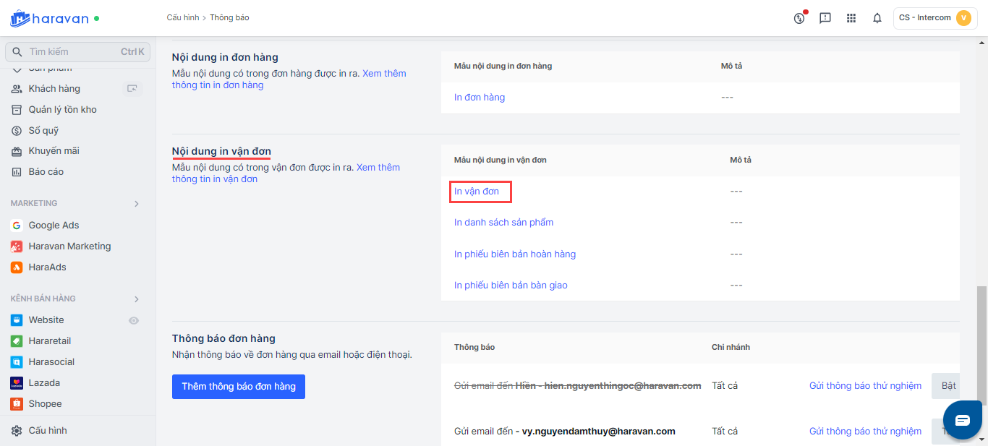
Task: Click the card icon beside Khách hàng
Action: coord(132,88)
